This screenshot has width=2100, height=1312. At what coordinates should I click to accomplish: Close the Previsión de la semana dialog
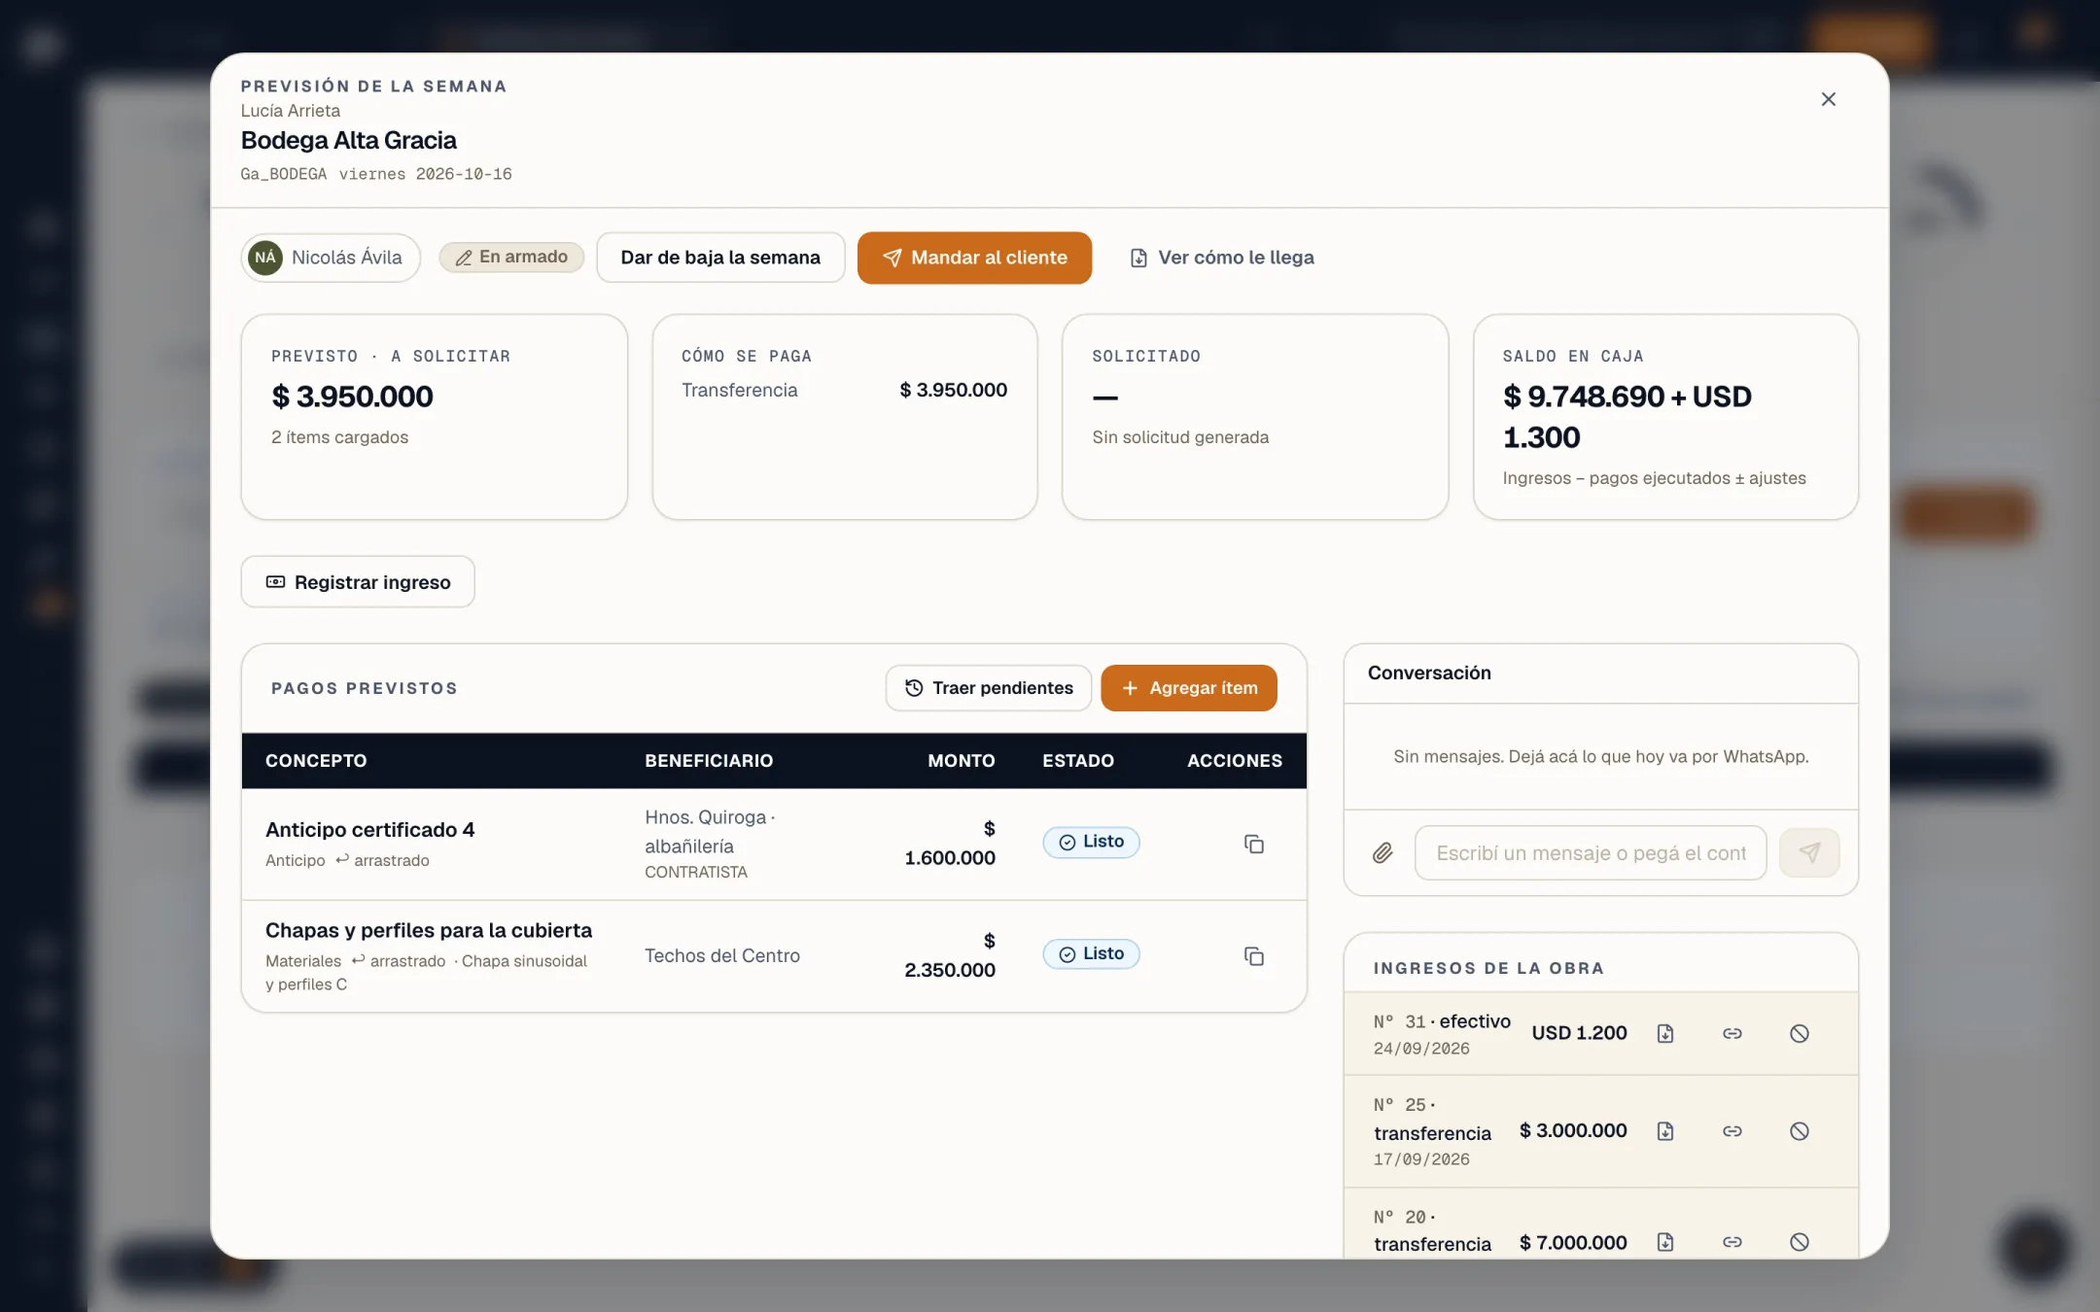click(1828, 99)
